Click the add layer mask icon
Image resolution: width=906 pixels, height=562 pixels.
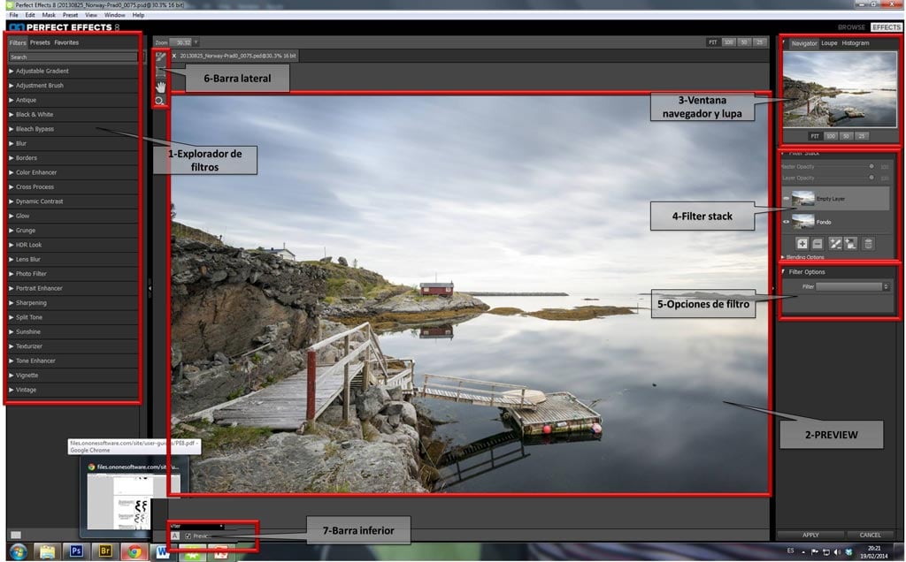[x=850, y=244]
